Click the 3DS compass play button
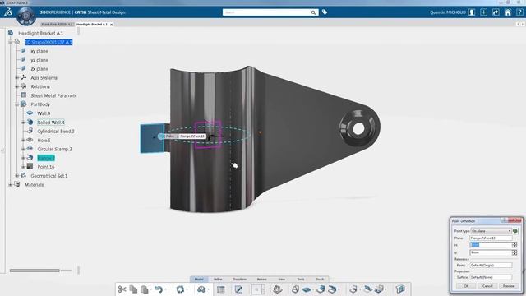Image resolution: width=526 pixels, height=296 pixels. pyautogui.click(x=26, y=16)
